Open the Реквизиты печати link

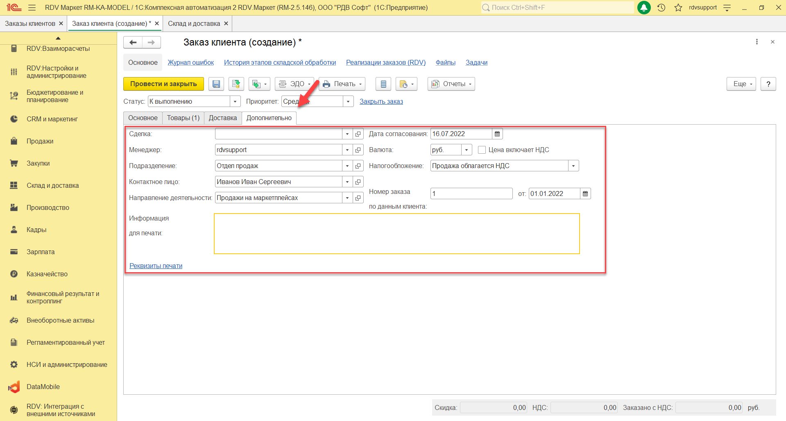(x=156, y=266)
